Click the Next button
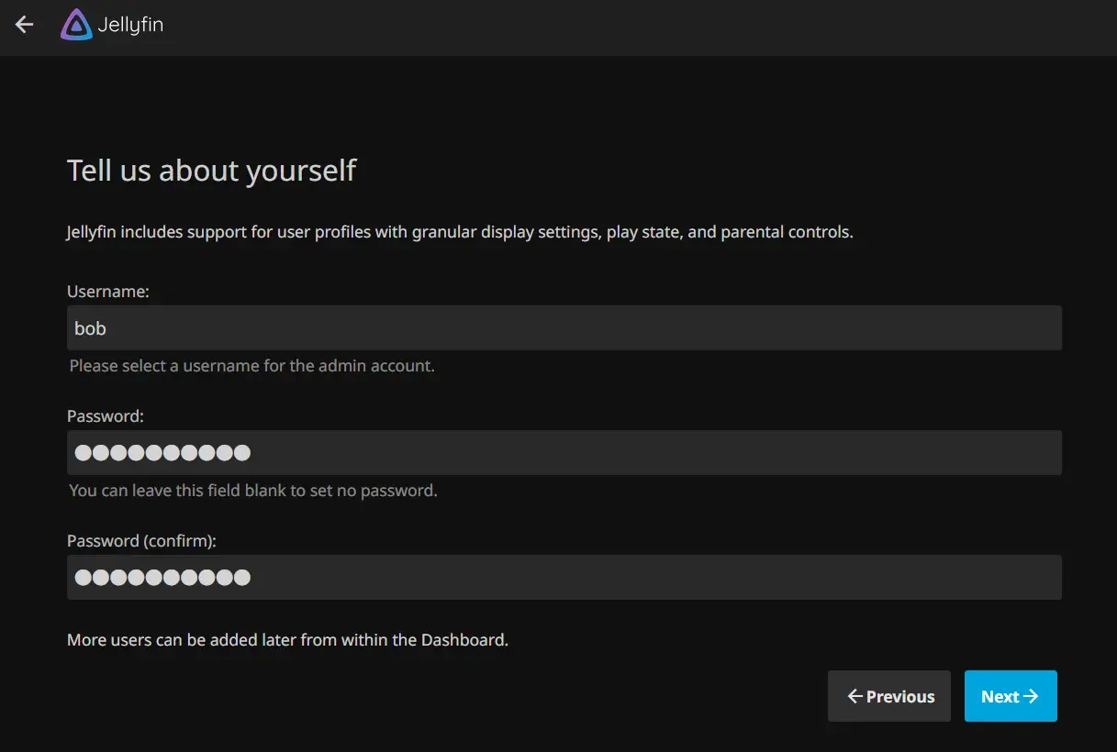Image resolution: width=1117 pixels, height=752 pixels. [1011, 696]
